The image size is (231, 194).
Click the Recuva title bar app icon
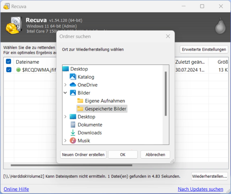click(x=6, y=6)
